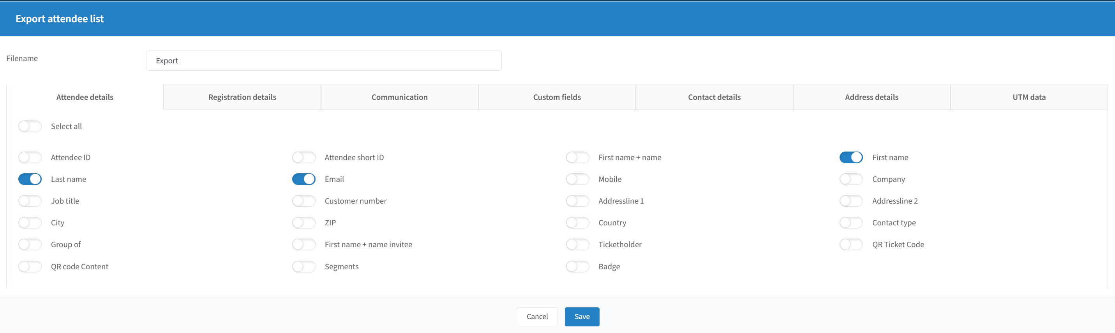Viewport: 1115px width, 333px height.
Task: Turn on the Attendee ID toggle
Action: coord(30,157)
